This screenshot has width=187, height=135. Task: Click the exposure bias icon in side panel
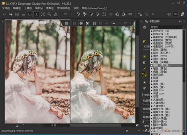coord(145,41)
